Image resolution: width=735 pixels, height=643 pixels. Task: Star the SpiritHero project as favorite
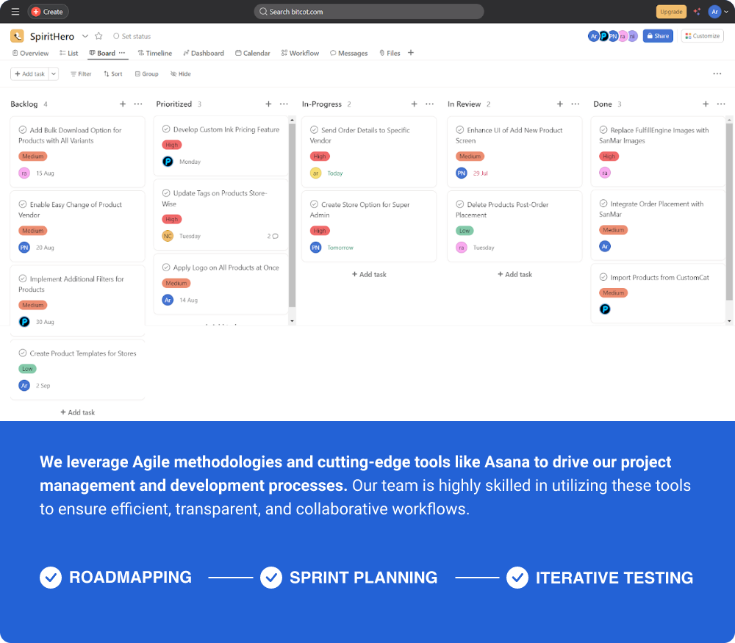coord(98,36)
